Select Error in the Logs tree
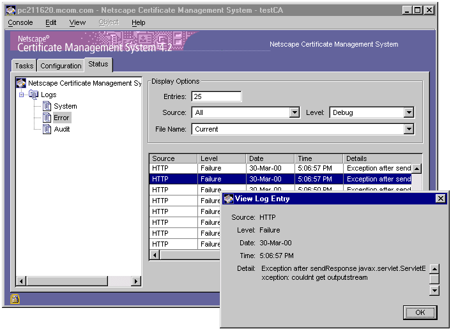The image size is (451, 329). point(61,118)
